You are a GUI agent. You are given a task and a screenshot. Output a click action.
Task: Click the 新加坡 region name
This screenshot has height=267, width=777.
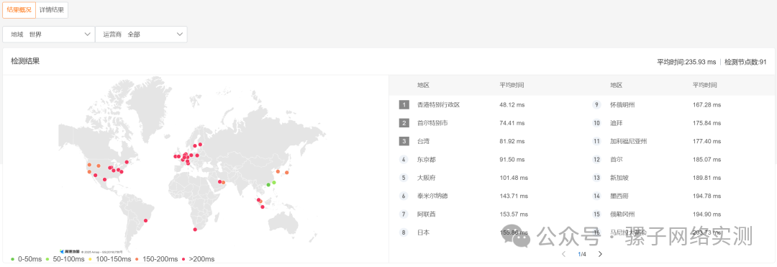point(619,178)
